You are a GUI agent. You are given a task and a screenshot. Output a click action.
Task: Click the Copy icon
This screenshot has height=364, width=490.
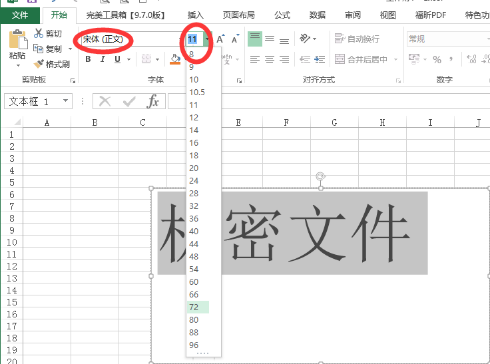[38, 49]
